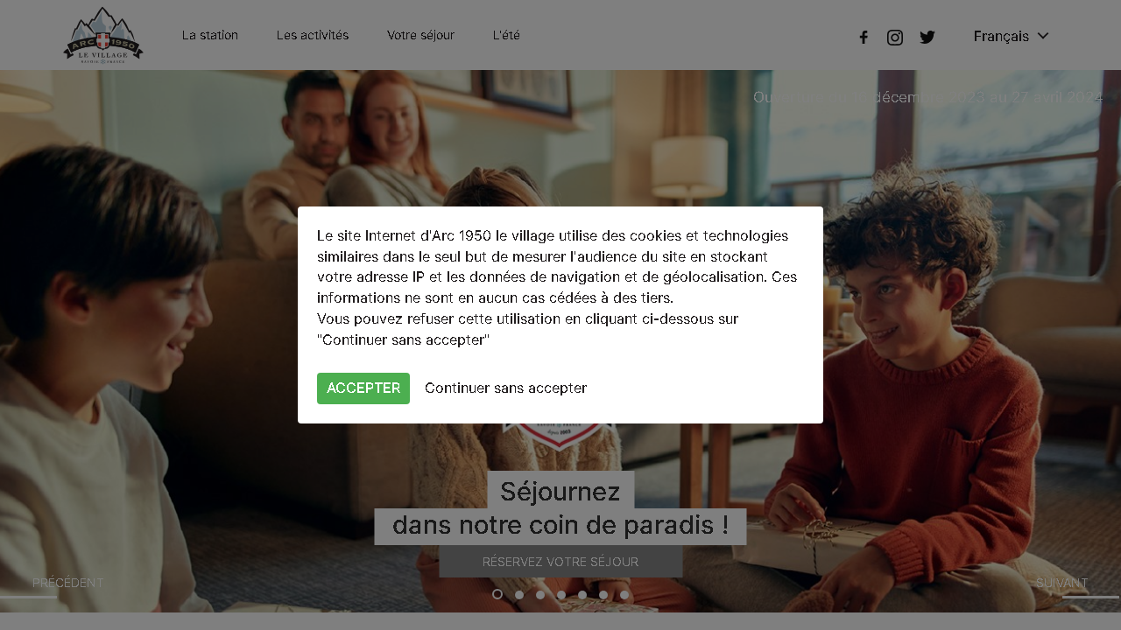Click Réservez votre séjour button
The width and height of the screenshot is (1121, 630).
coord(560,562)
